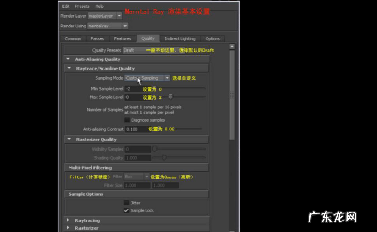
Task: Switch to the Options tab
Action: [212, 39]
